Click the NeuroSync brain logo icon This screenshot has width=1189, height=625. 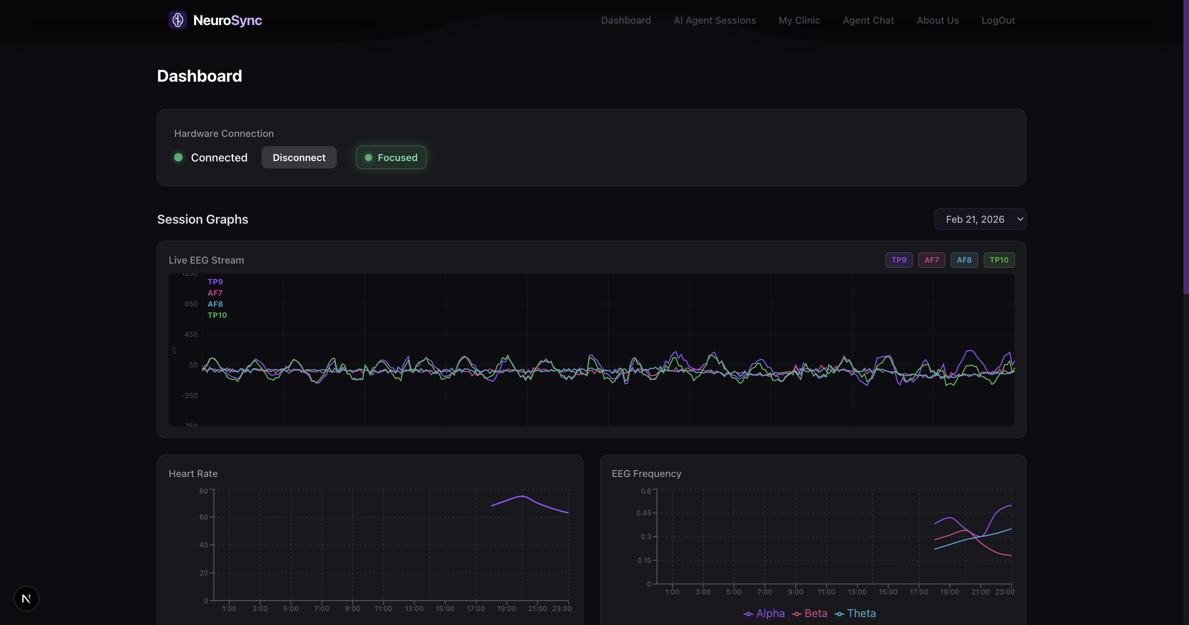(177, 20)
